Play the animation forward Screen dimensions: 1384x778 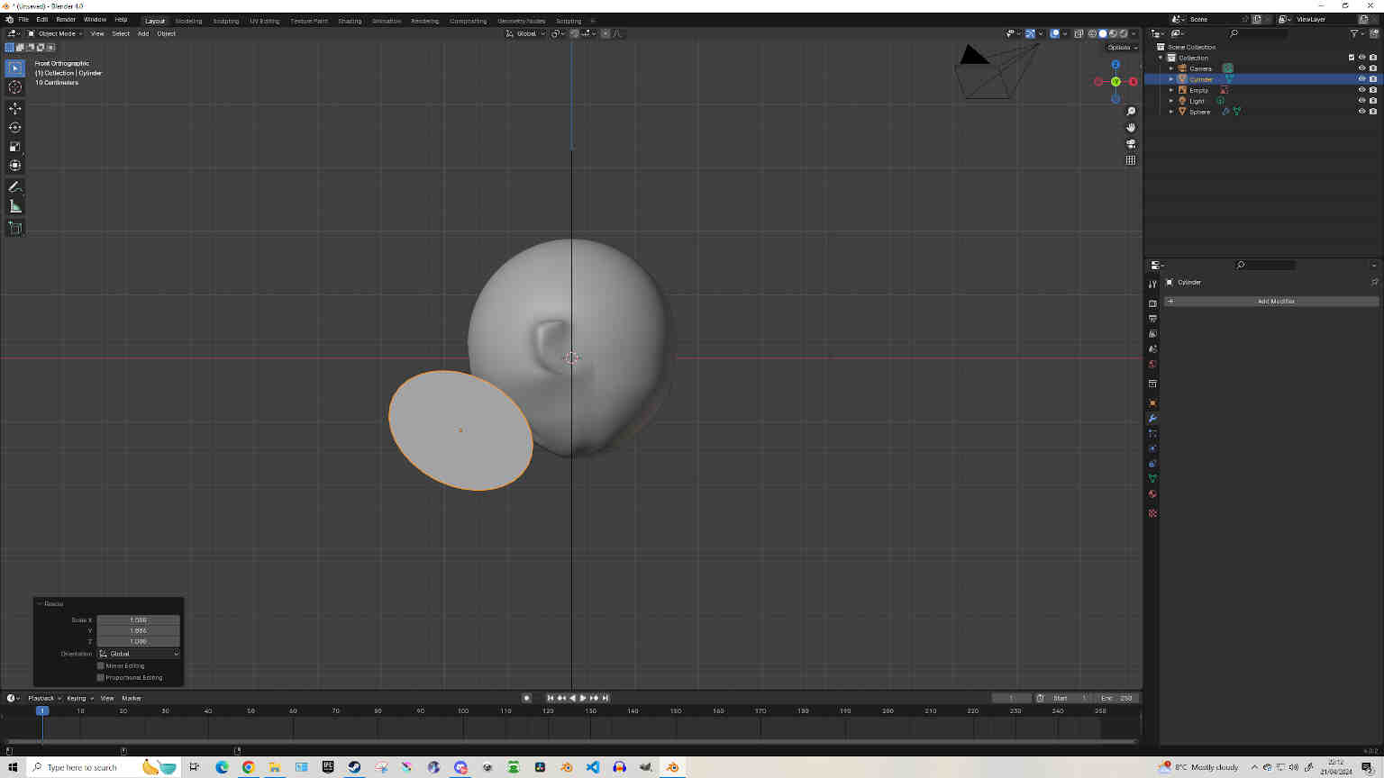pos(583,698)
